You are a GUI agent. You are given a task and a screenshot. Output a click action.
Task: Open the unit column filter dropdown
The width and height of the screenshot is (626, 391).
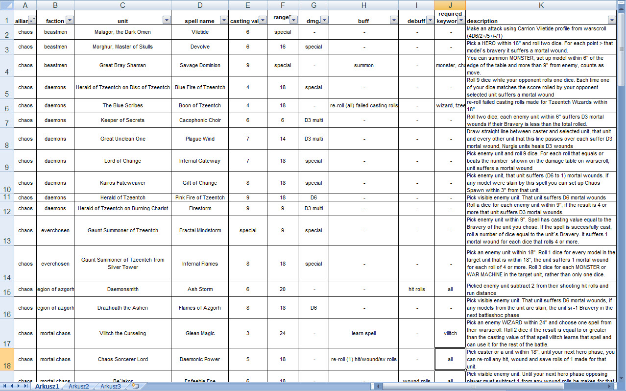pos(167,21)
